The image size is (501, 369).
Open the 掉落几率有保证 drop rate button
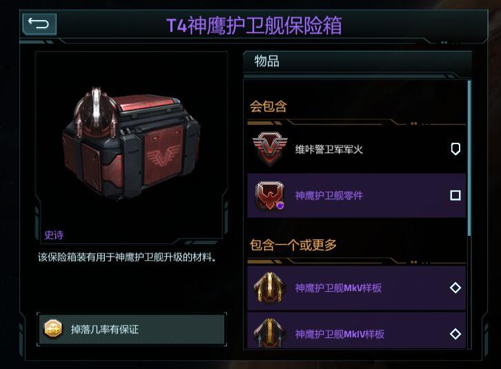pos(132,329)
